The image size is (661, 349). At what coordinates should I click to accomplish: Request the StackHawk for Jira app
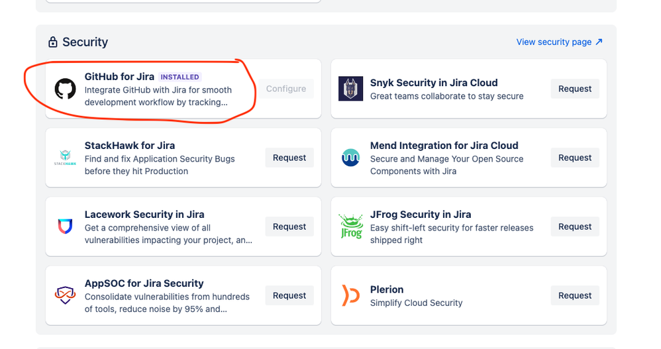pyautogui.click(x=289, y=158)
